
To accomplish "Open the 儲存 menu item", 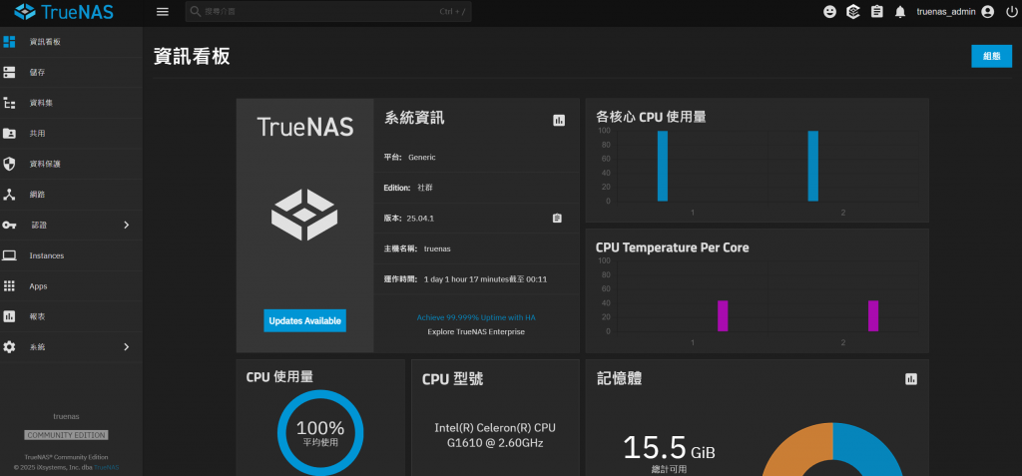I will [x=71, y=73].
